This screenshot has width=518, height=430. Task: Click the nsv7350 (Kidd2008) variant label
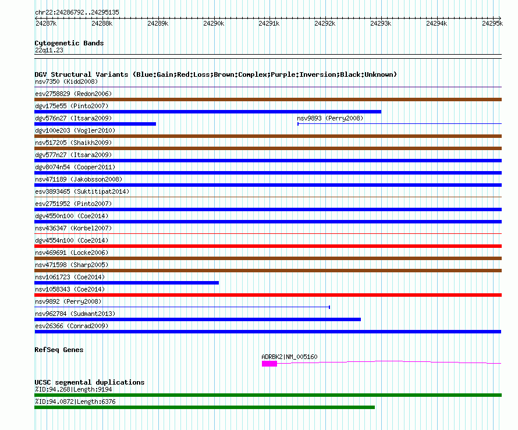point(66,81)
